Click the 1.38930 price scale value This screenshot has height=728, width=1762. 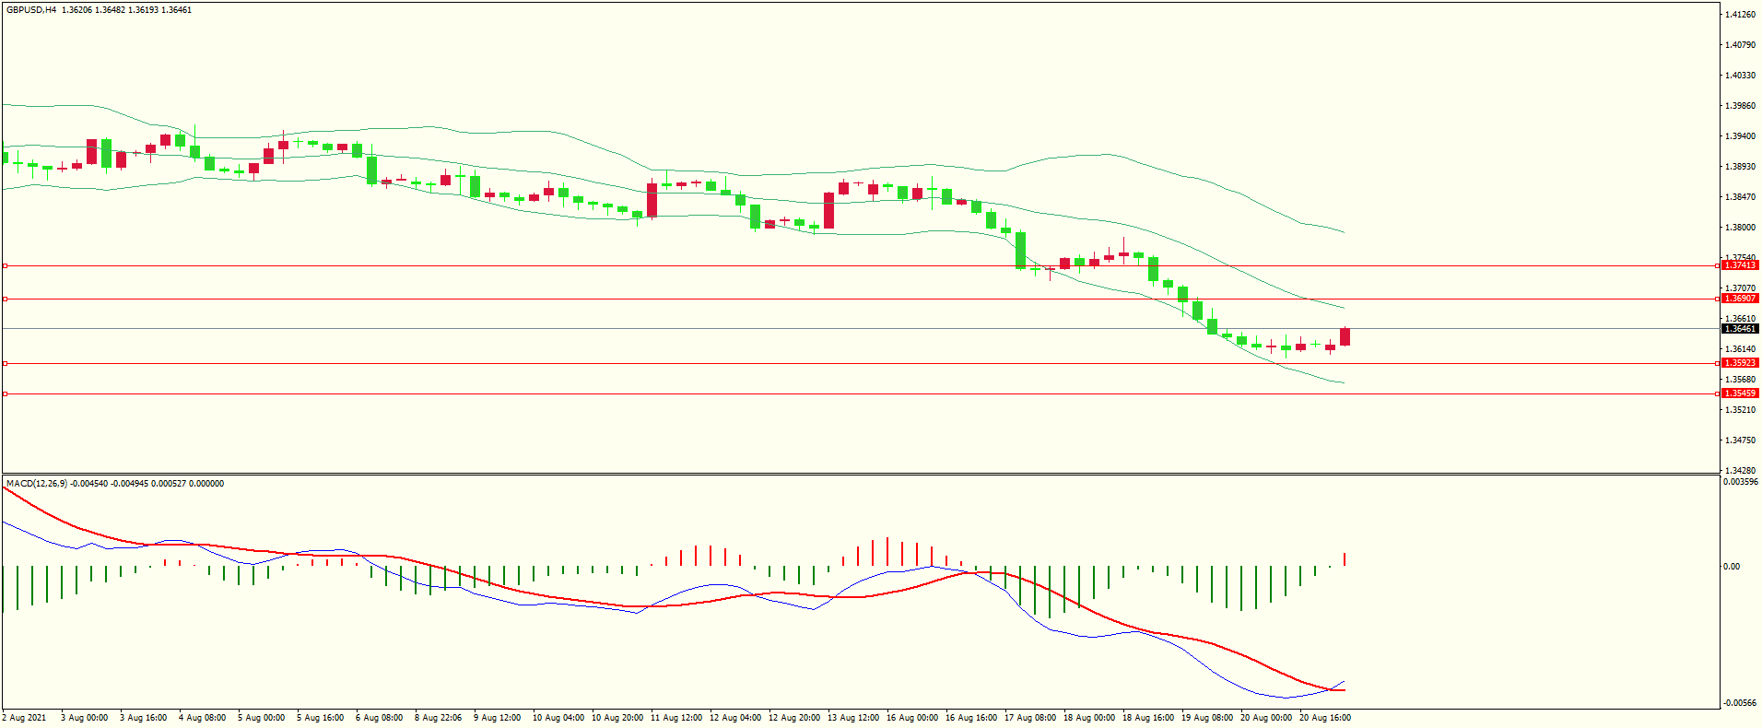(1740, 167)
